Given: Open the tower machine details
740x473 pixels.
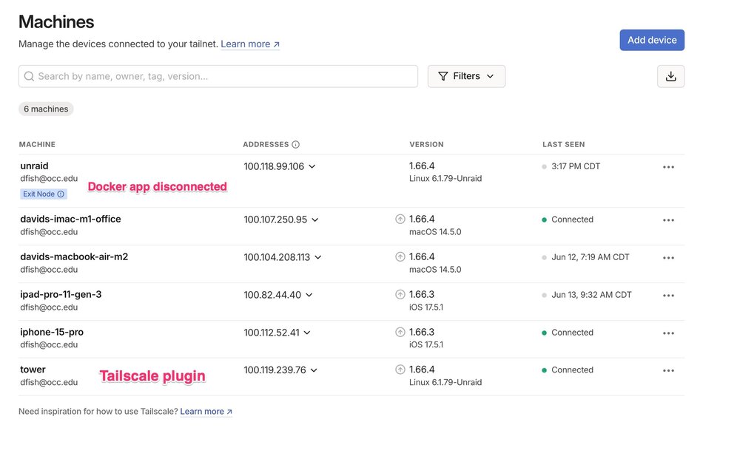Looking at the screenshot, I should click(x=33, y=370).
